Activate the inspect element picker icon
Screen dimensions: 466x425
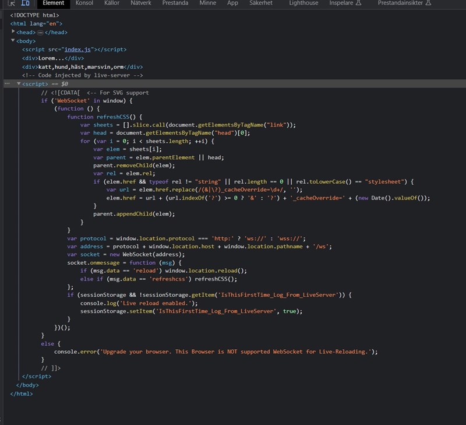[10, 3]
